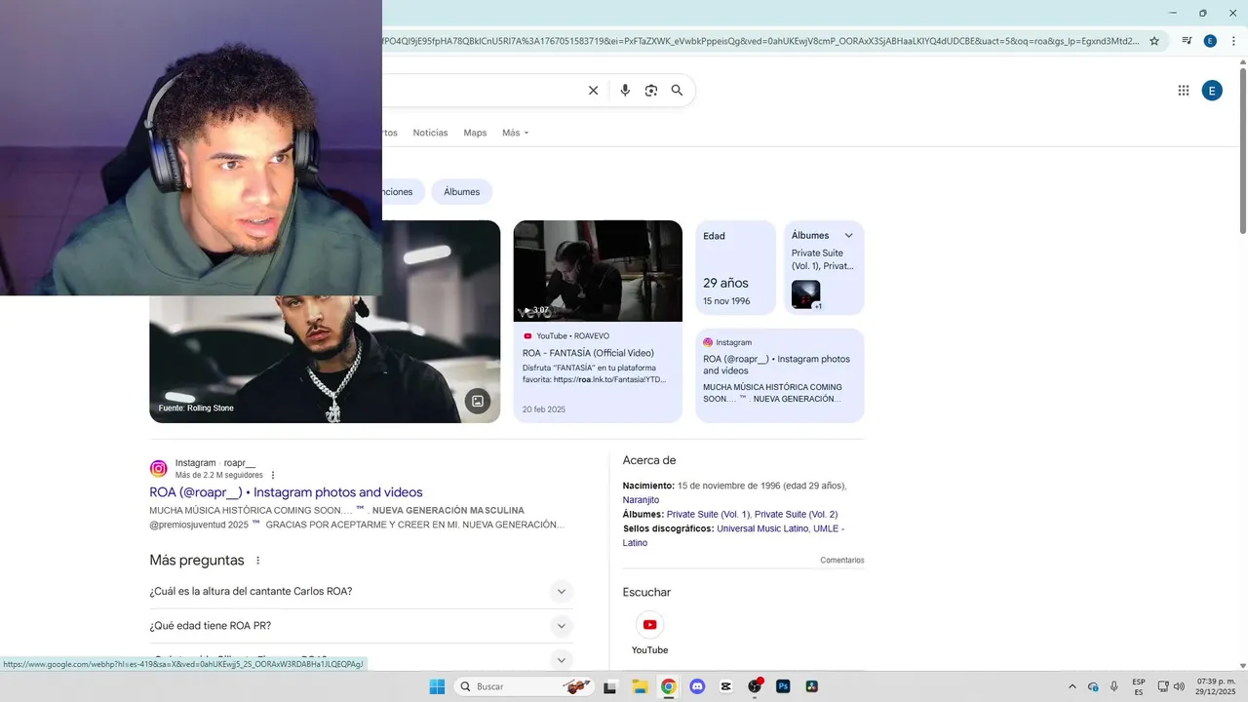Click the magnifying glass search button
The height and width of the screenshot is (702, 1248).
(677, 91)
